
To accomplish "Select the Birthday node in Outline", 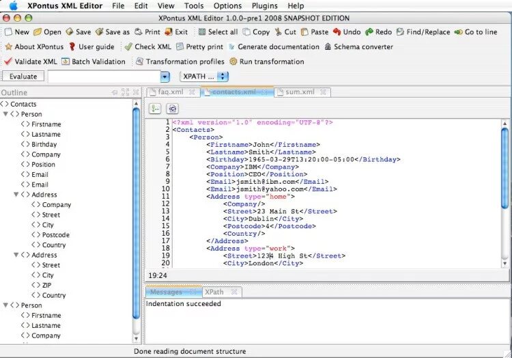I will (44, 144).
